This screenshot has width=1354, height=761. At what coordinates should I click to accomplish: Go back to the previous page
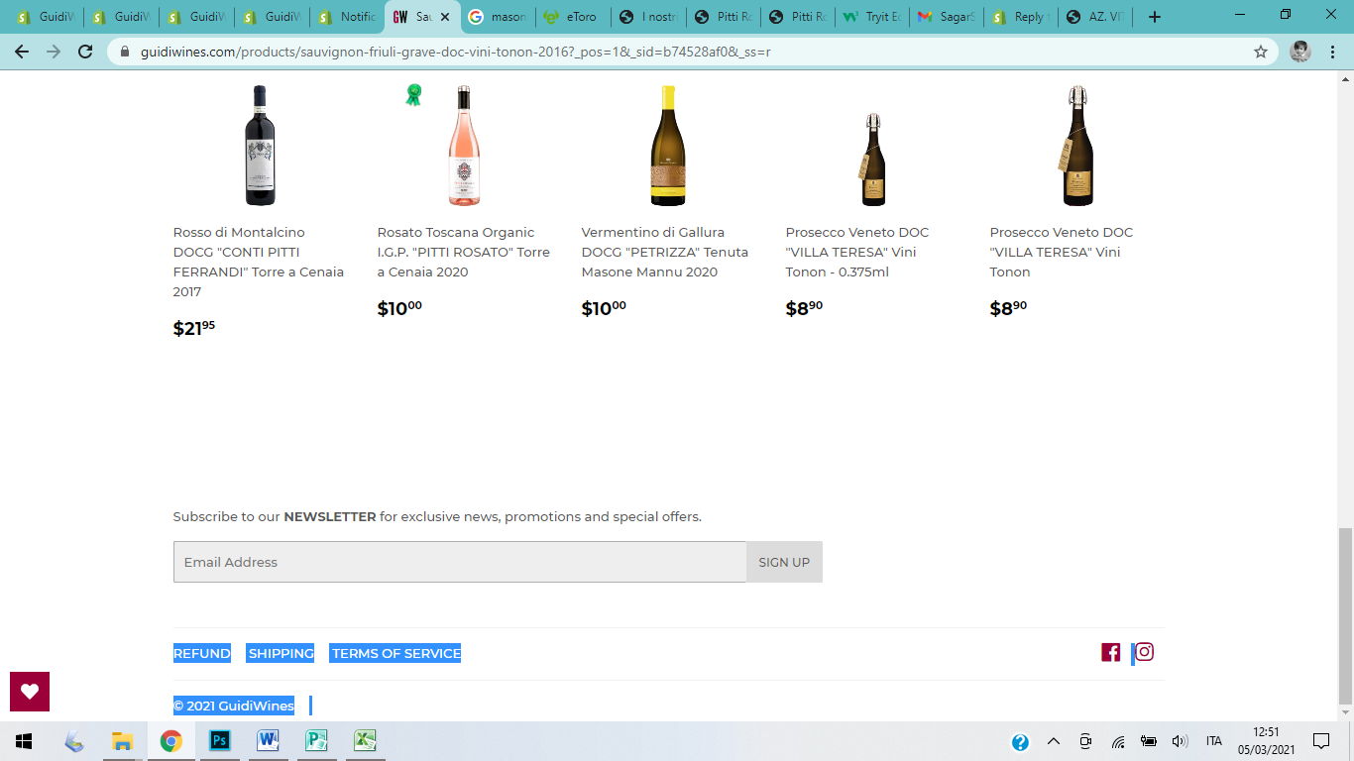click(x=22, y=52)
